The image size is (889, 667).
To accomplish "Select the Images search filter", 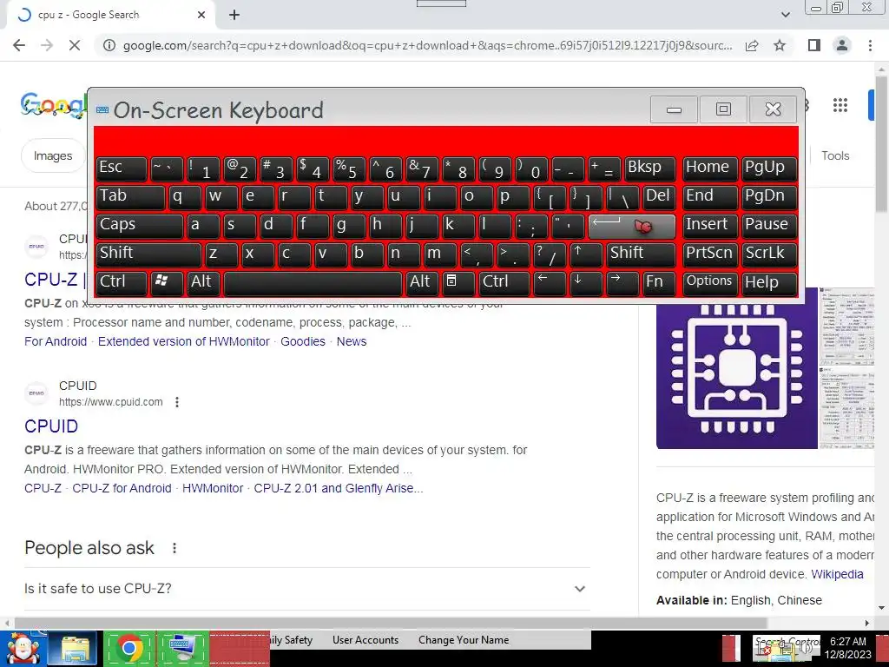I will [53, 155].
